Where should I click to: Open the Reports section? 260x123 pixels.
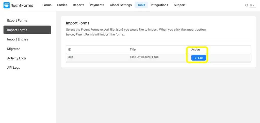pos(79,5)
